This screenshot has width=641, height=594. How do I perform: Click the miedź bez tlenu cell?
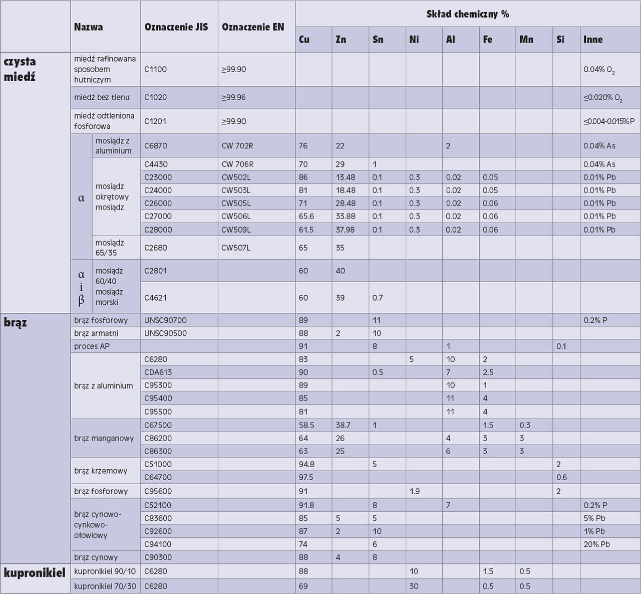(102, 97)
